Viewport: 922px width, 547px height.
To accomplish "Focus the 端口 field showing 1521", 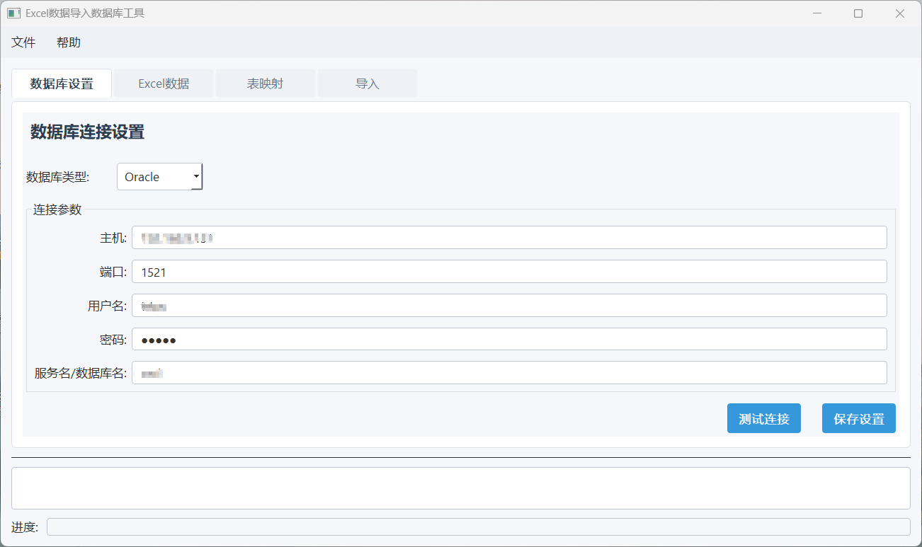I will click(509, 272).
